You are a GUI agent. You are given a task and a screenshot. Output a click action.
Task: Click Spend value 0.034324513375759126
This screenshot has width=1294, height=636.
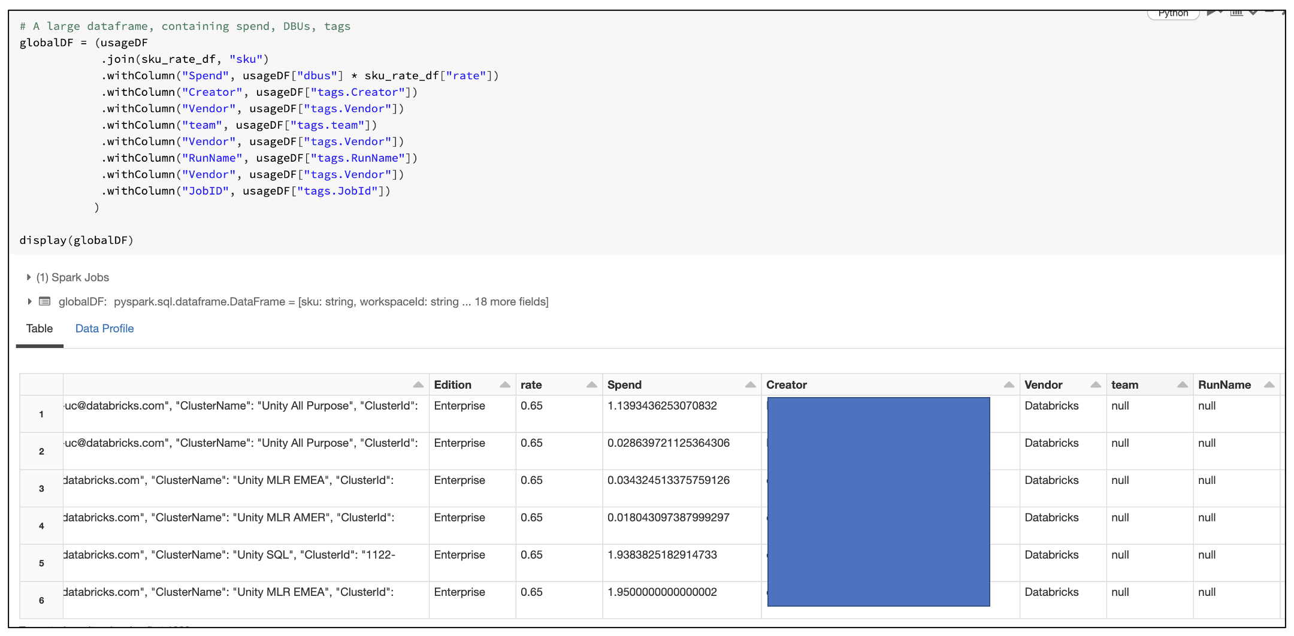[x=669, y=480]
